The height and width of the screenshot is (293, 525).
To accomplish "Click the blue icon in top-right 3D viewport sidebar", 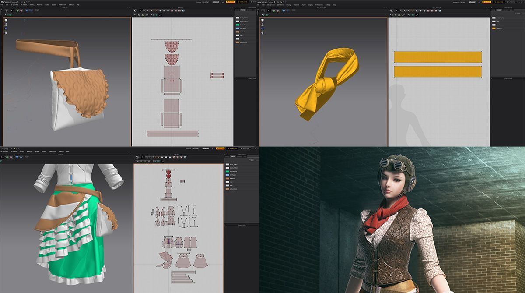I will pyautogui.click(x=262, y=29).
